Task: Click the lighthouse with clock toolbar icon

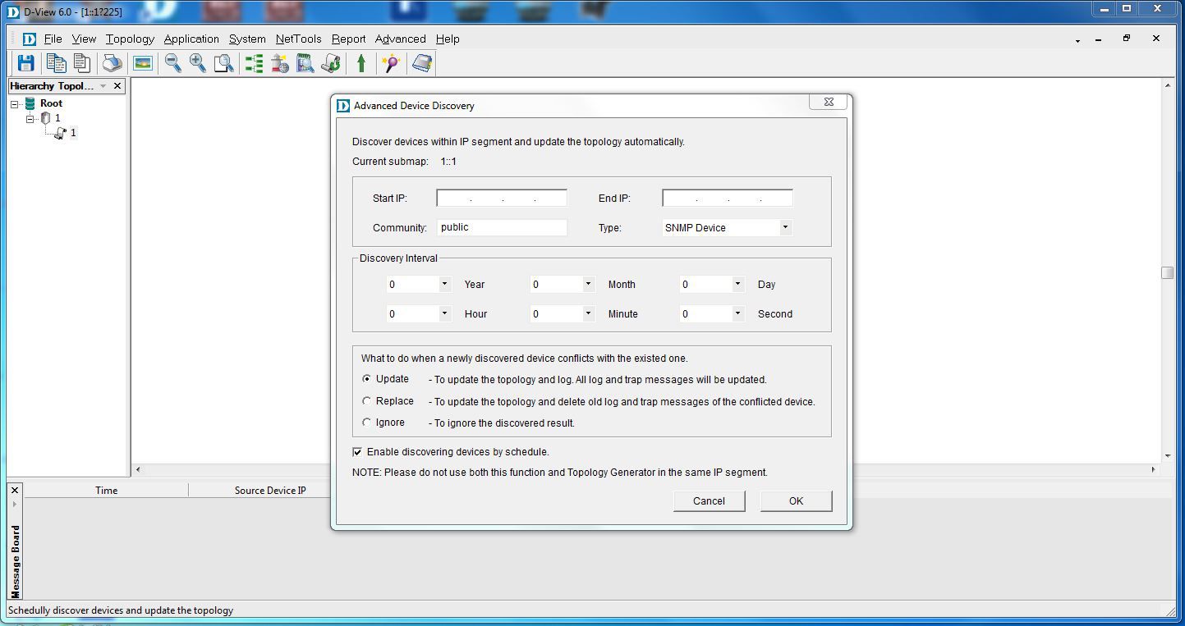Action: pyautogui.click(x=280, y=63)
